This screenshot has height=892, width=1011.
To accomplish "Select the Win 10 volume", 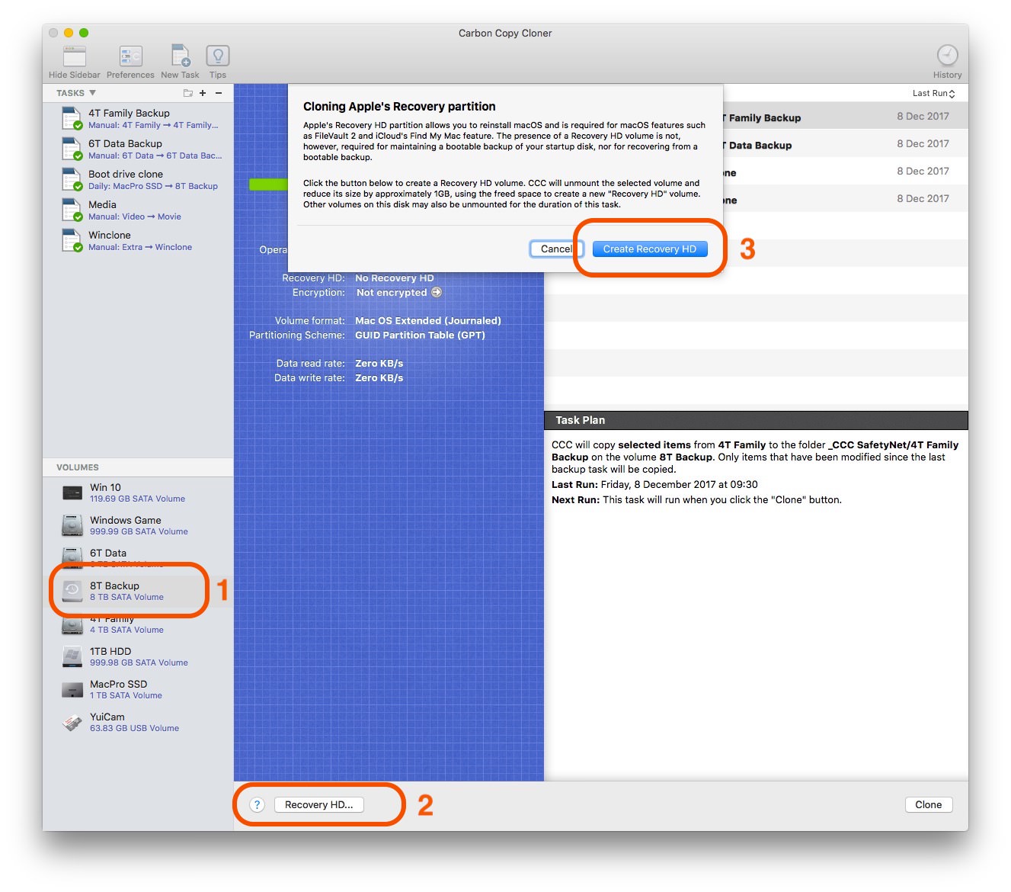I will click(x=138, y=493).
